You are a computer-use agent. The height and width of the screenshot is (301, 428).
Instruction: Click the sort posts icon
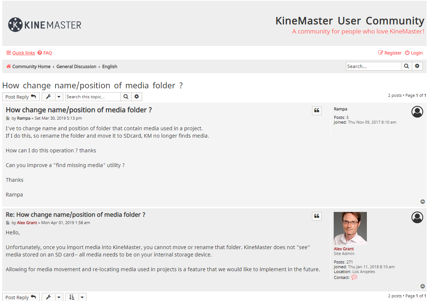coord(72,297)
